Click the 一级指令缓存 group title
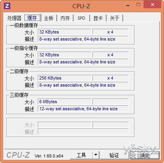The width and height of the screenshot is (164, 163). click(x=24, y=48)
